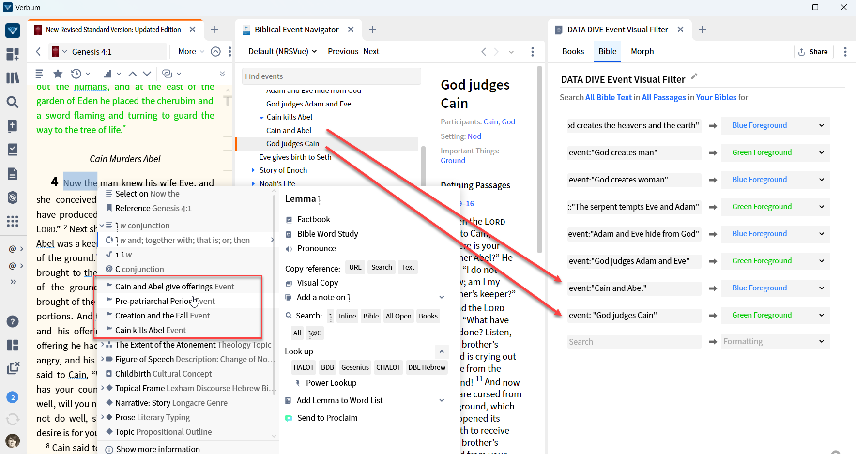Image resolution: width=856 pixels, height=454 pixels.
Task: Switch to Bible tab in Visual Filter
Action: click(607, 51)
